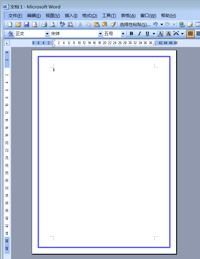
Task: Open an existing file with folder icon
Action: click(x=18, y=24)
